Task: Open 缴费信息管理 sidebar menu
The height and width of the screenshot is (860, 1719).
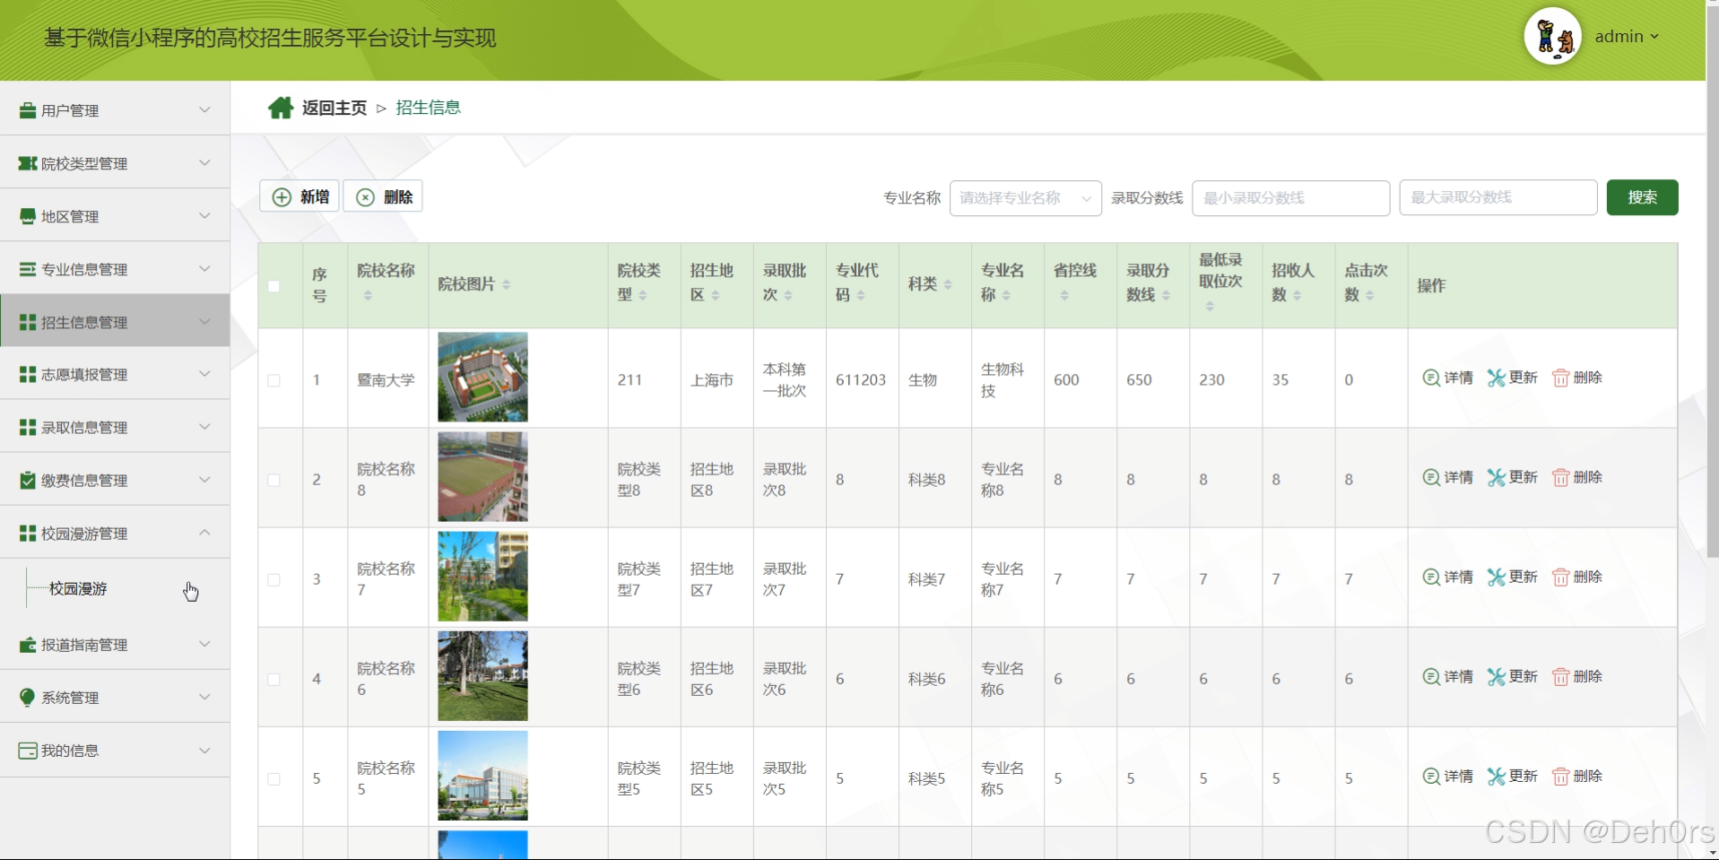Action: tap(115, 480)
